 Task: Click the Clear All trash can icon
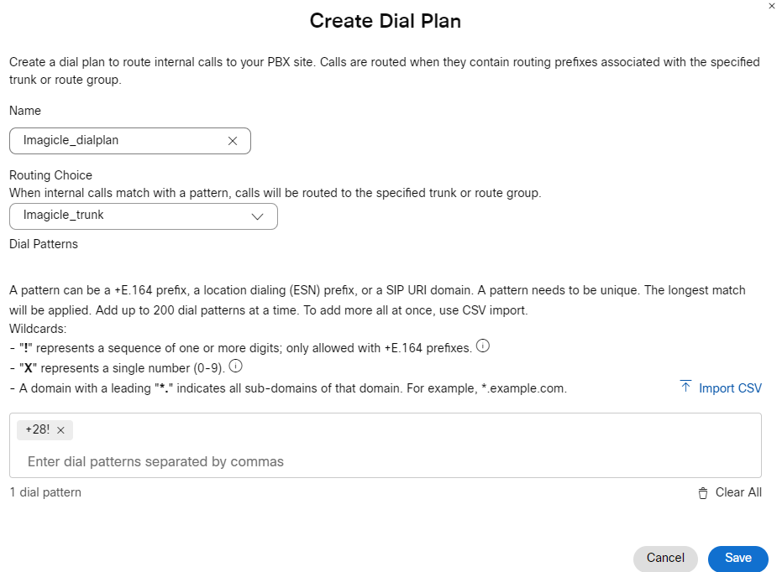703,493
